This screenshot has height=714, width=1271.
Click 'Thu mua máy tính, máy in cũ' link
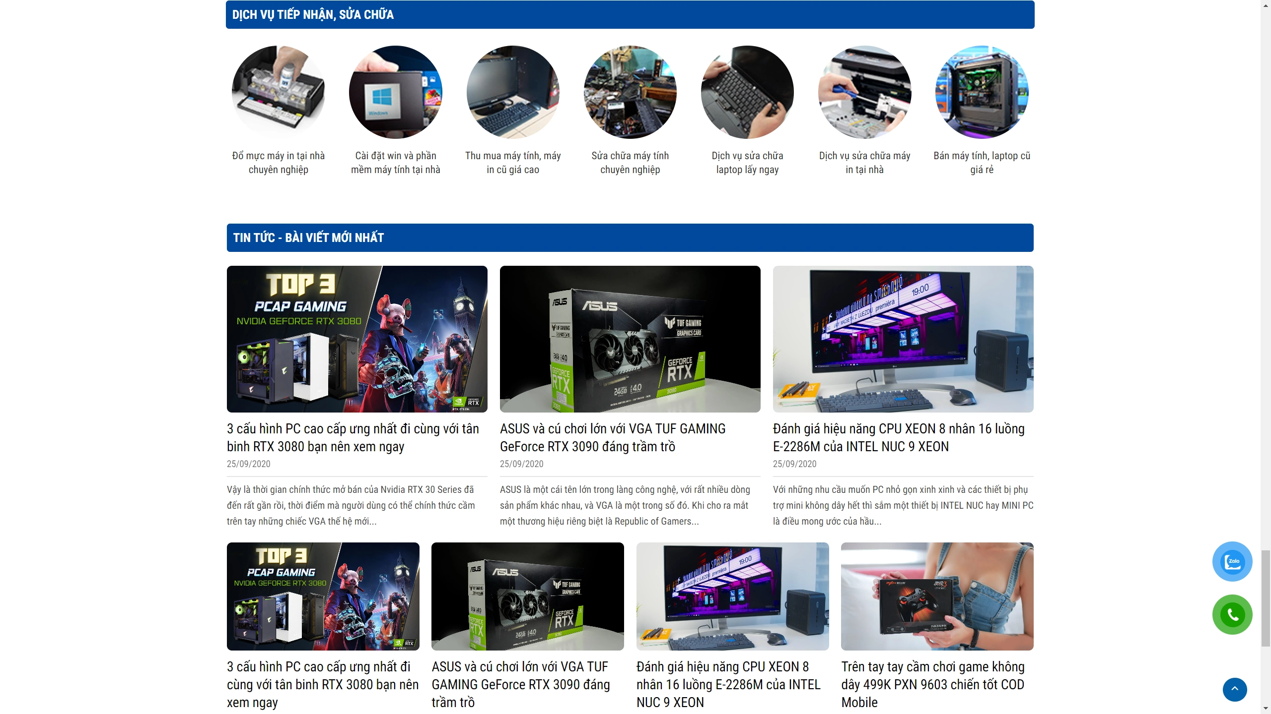513,163
